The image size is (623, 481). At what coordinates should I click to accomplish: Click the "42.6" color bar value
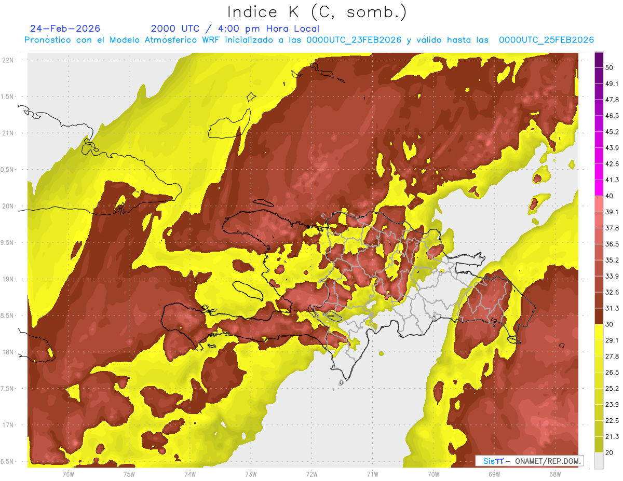coord(612,164)
